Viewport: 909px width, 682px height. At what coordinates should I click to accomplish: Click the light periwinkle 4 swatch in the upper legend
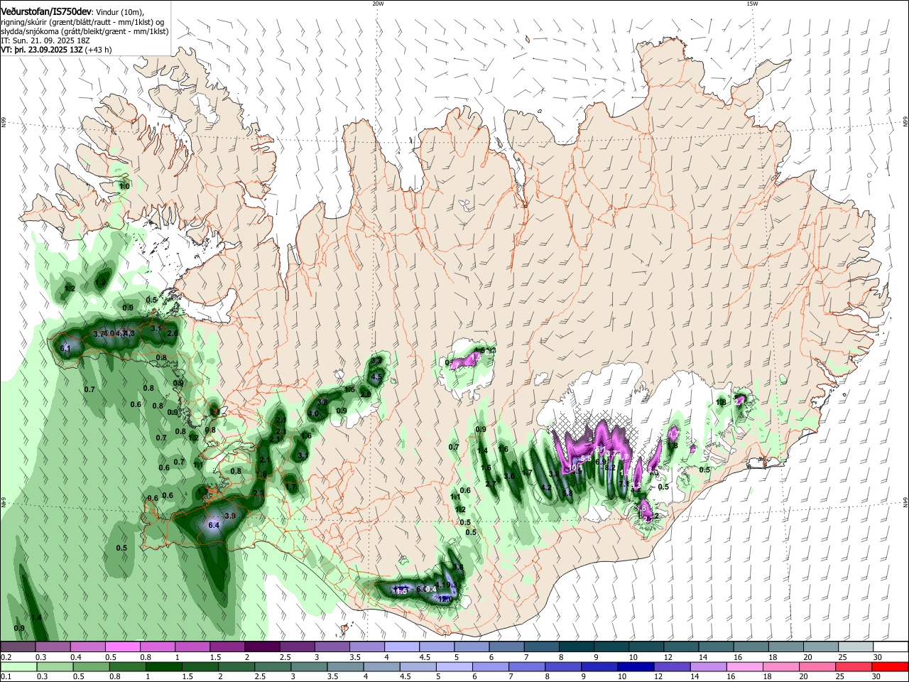[x=402, y=647]
